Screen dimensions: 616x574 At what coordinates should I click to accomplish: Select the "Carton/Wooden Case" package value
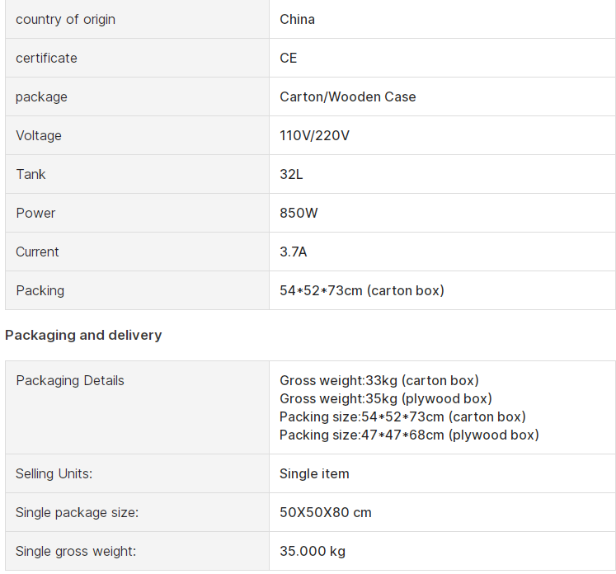pyautogui.click(x=347, y=96)
